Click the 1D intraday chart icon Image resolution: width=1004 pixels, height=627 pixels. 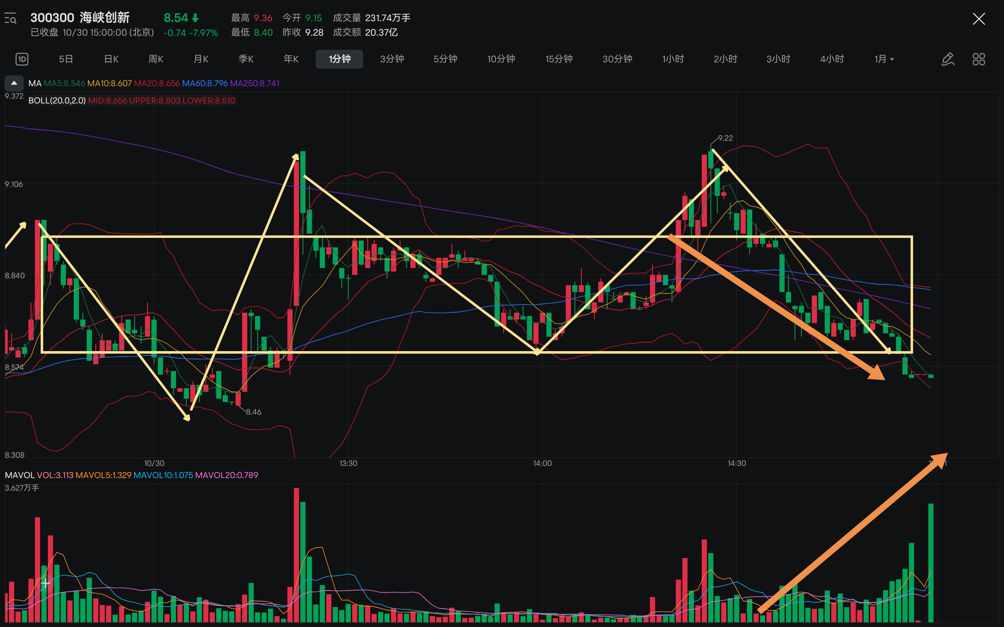(22, 59)
